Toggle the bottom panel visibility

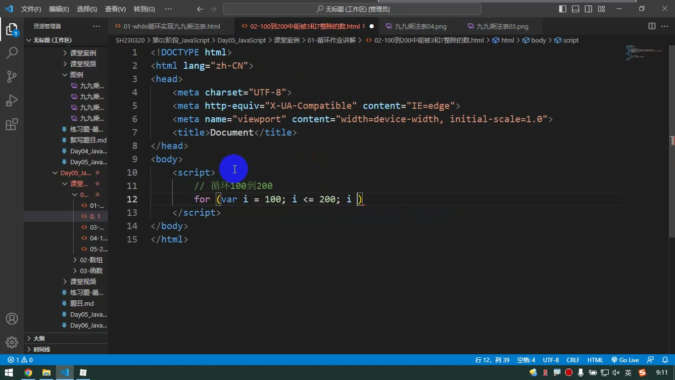coord(576,9)
